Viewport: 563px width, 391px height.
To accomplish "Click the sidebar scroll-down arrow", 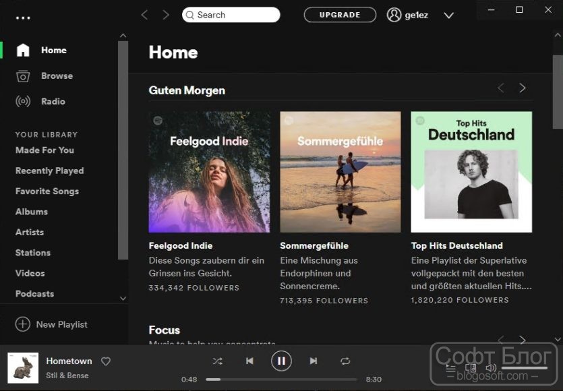I will click(123, 299).
